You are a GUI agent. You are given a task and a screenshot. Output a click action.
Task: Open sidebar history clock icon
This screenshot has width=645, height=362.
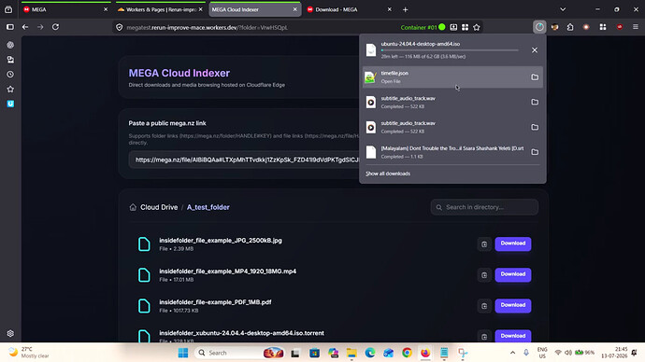coord(10,75)
